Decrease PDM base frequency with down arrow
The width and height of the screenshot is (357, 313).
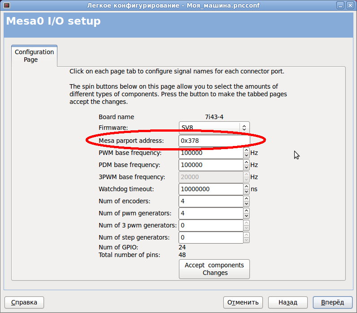pos(246,167)
